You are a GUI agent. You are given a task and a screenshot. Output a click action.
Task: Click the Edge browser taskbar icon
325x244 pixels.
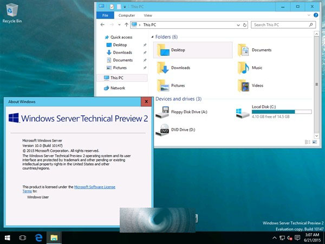[39, 237]
